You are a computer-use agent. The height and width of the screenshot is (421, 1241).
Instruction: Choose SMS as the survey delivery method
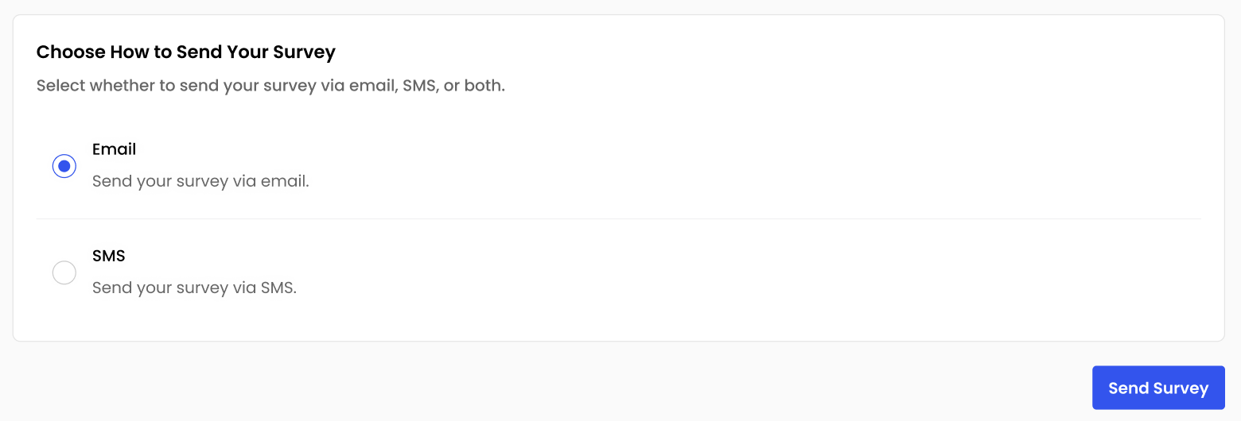[x=64, y=273]
